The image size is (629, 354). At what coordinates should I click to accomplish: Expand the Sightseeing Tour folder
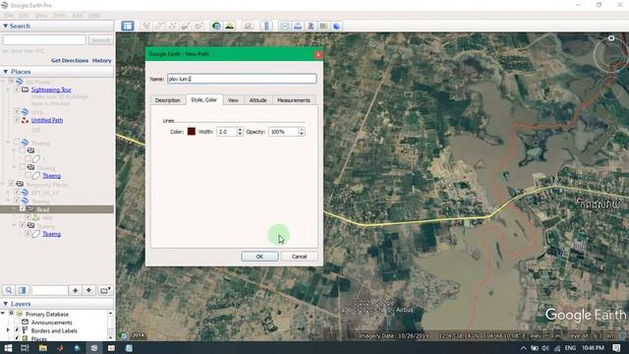[8, 89]
